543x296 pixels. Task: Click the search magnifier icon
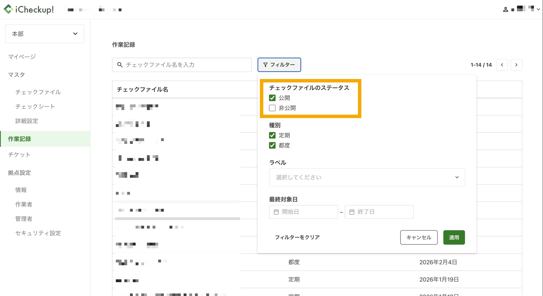click(120, 65)
